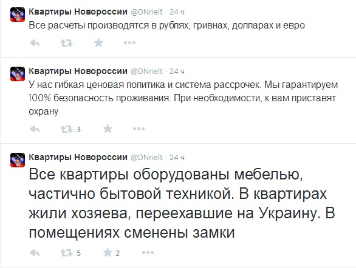Retweet the tweet with 3 retweets

point(67,129)
